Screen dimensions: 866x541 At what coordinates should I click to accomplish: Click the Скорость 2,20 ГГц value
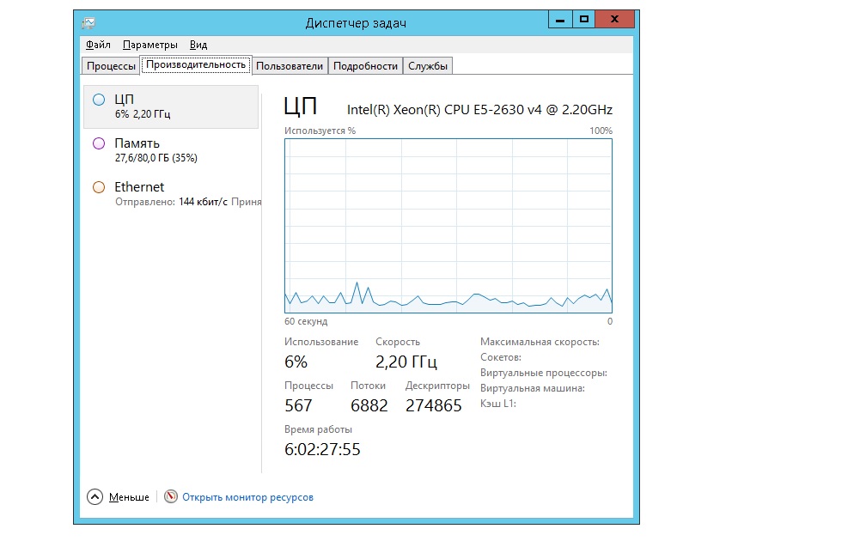coord(406,362)
